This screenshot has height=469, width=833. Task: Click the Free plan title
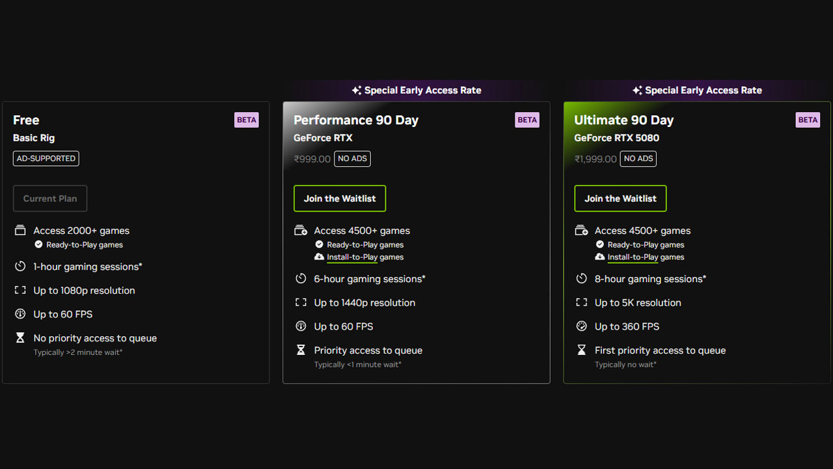[x=26, y=120]
